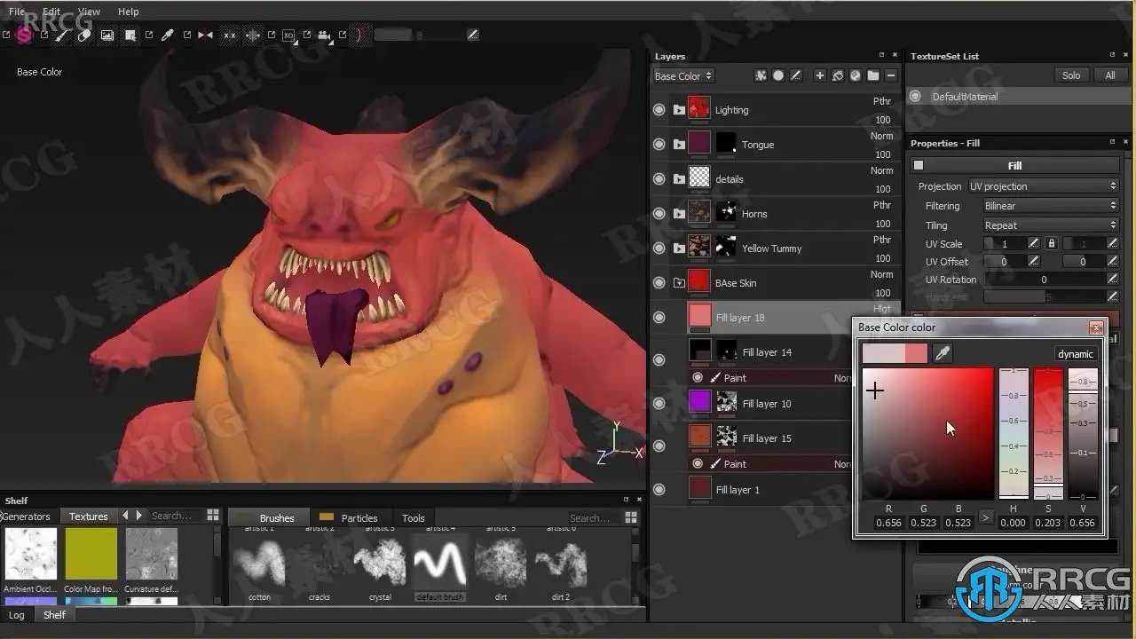Delete layer using the minus icon

[x=891, y=76]
